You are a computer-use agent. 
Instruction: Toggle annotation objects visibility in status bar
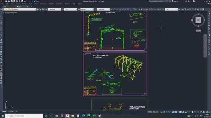[181, 112]
